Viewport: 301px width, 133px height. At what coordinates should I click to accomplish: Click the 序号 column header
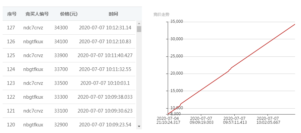point(12,14)
